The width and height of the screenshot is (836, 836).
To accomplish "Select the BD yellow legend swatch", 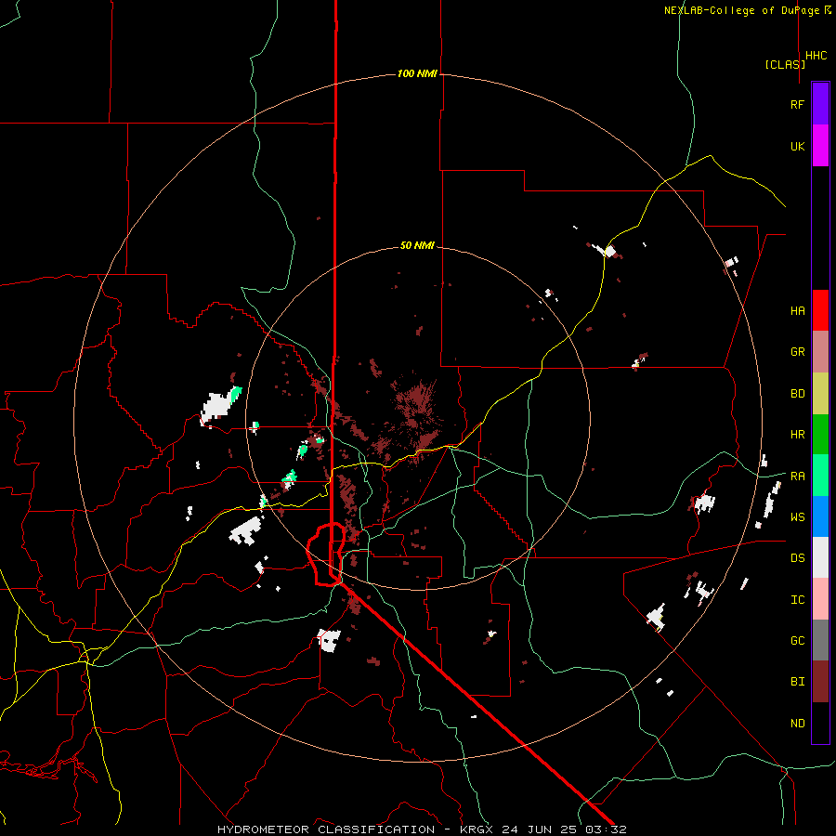I will coord(820,394).
